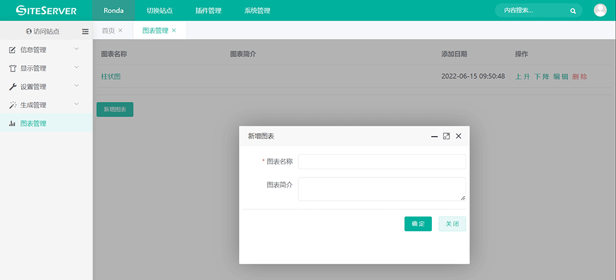The image size is (616, 280).
Task: Focus the 图表名称 input field
Action: point(381,162)
